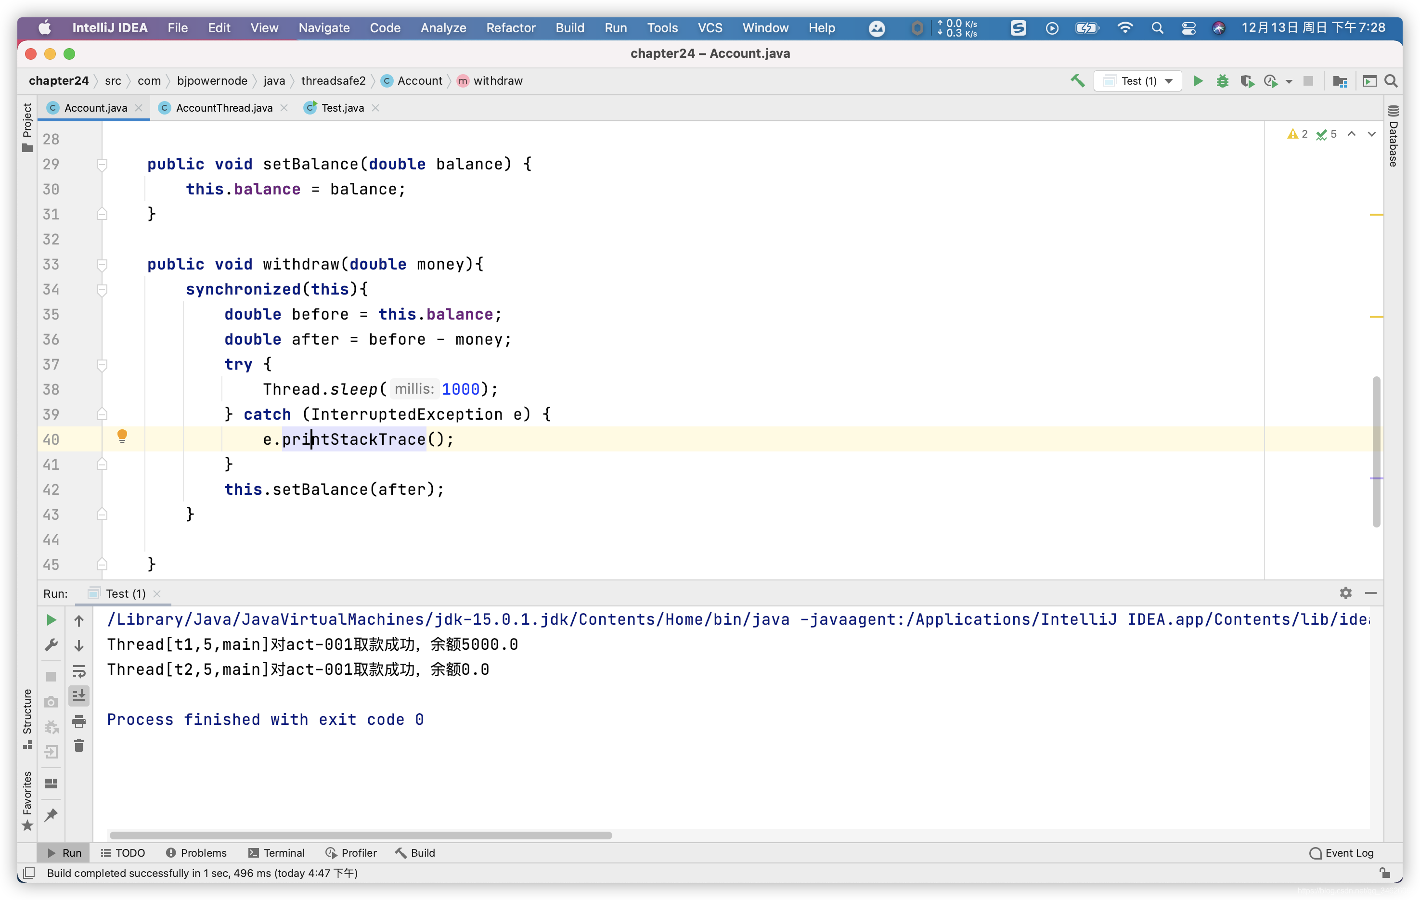
Task: Collapse the synchronized block fold on line 34
Action: tap(102, 290)
